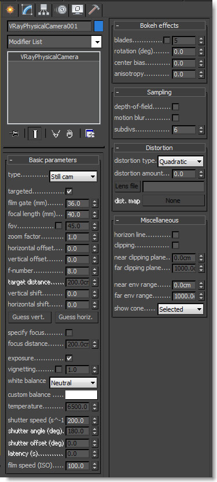Click the bokeh rotation spinner arrows
Image resolution: width=217 pixels, height=482 pixels.
click(x=201, y=52)
